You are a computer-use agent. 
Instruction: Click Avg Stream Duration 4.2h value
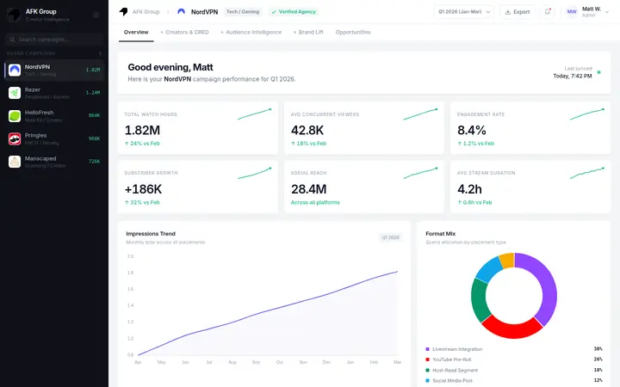click(470, 189)
